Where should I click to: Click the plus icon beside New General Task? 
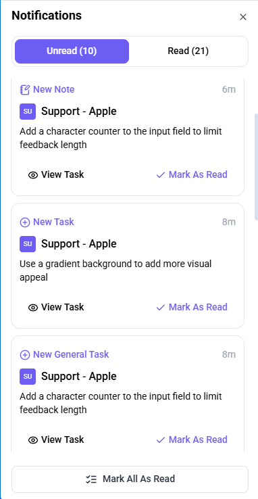click(x=25, y=355)
